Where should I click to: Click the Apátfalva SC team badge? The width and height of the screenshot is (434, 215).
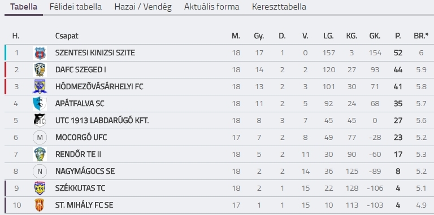coord(40,104)
